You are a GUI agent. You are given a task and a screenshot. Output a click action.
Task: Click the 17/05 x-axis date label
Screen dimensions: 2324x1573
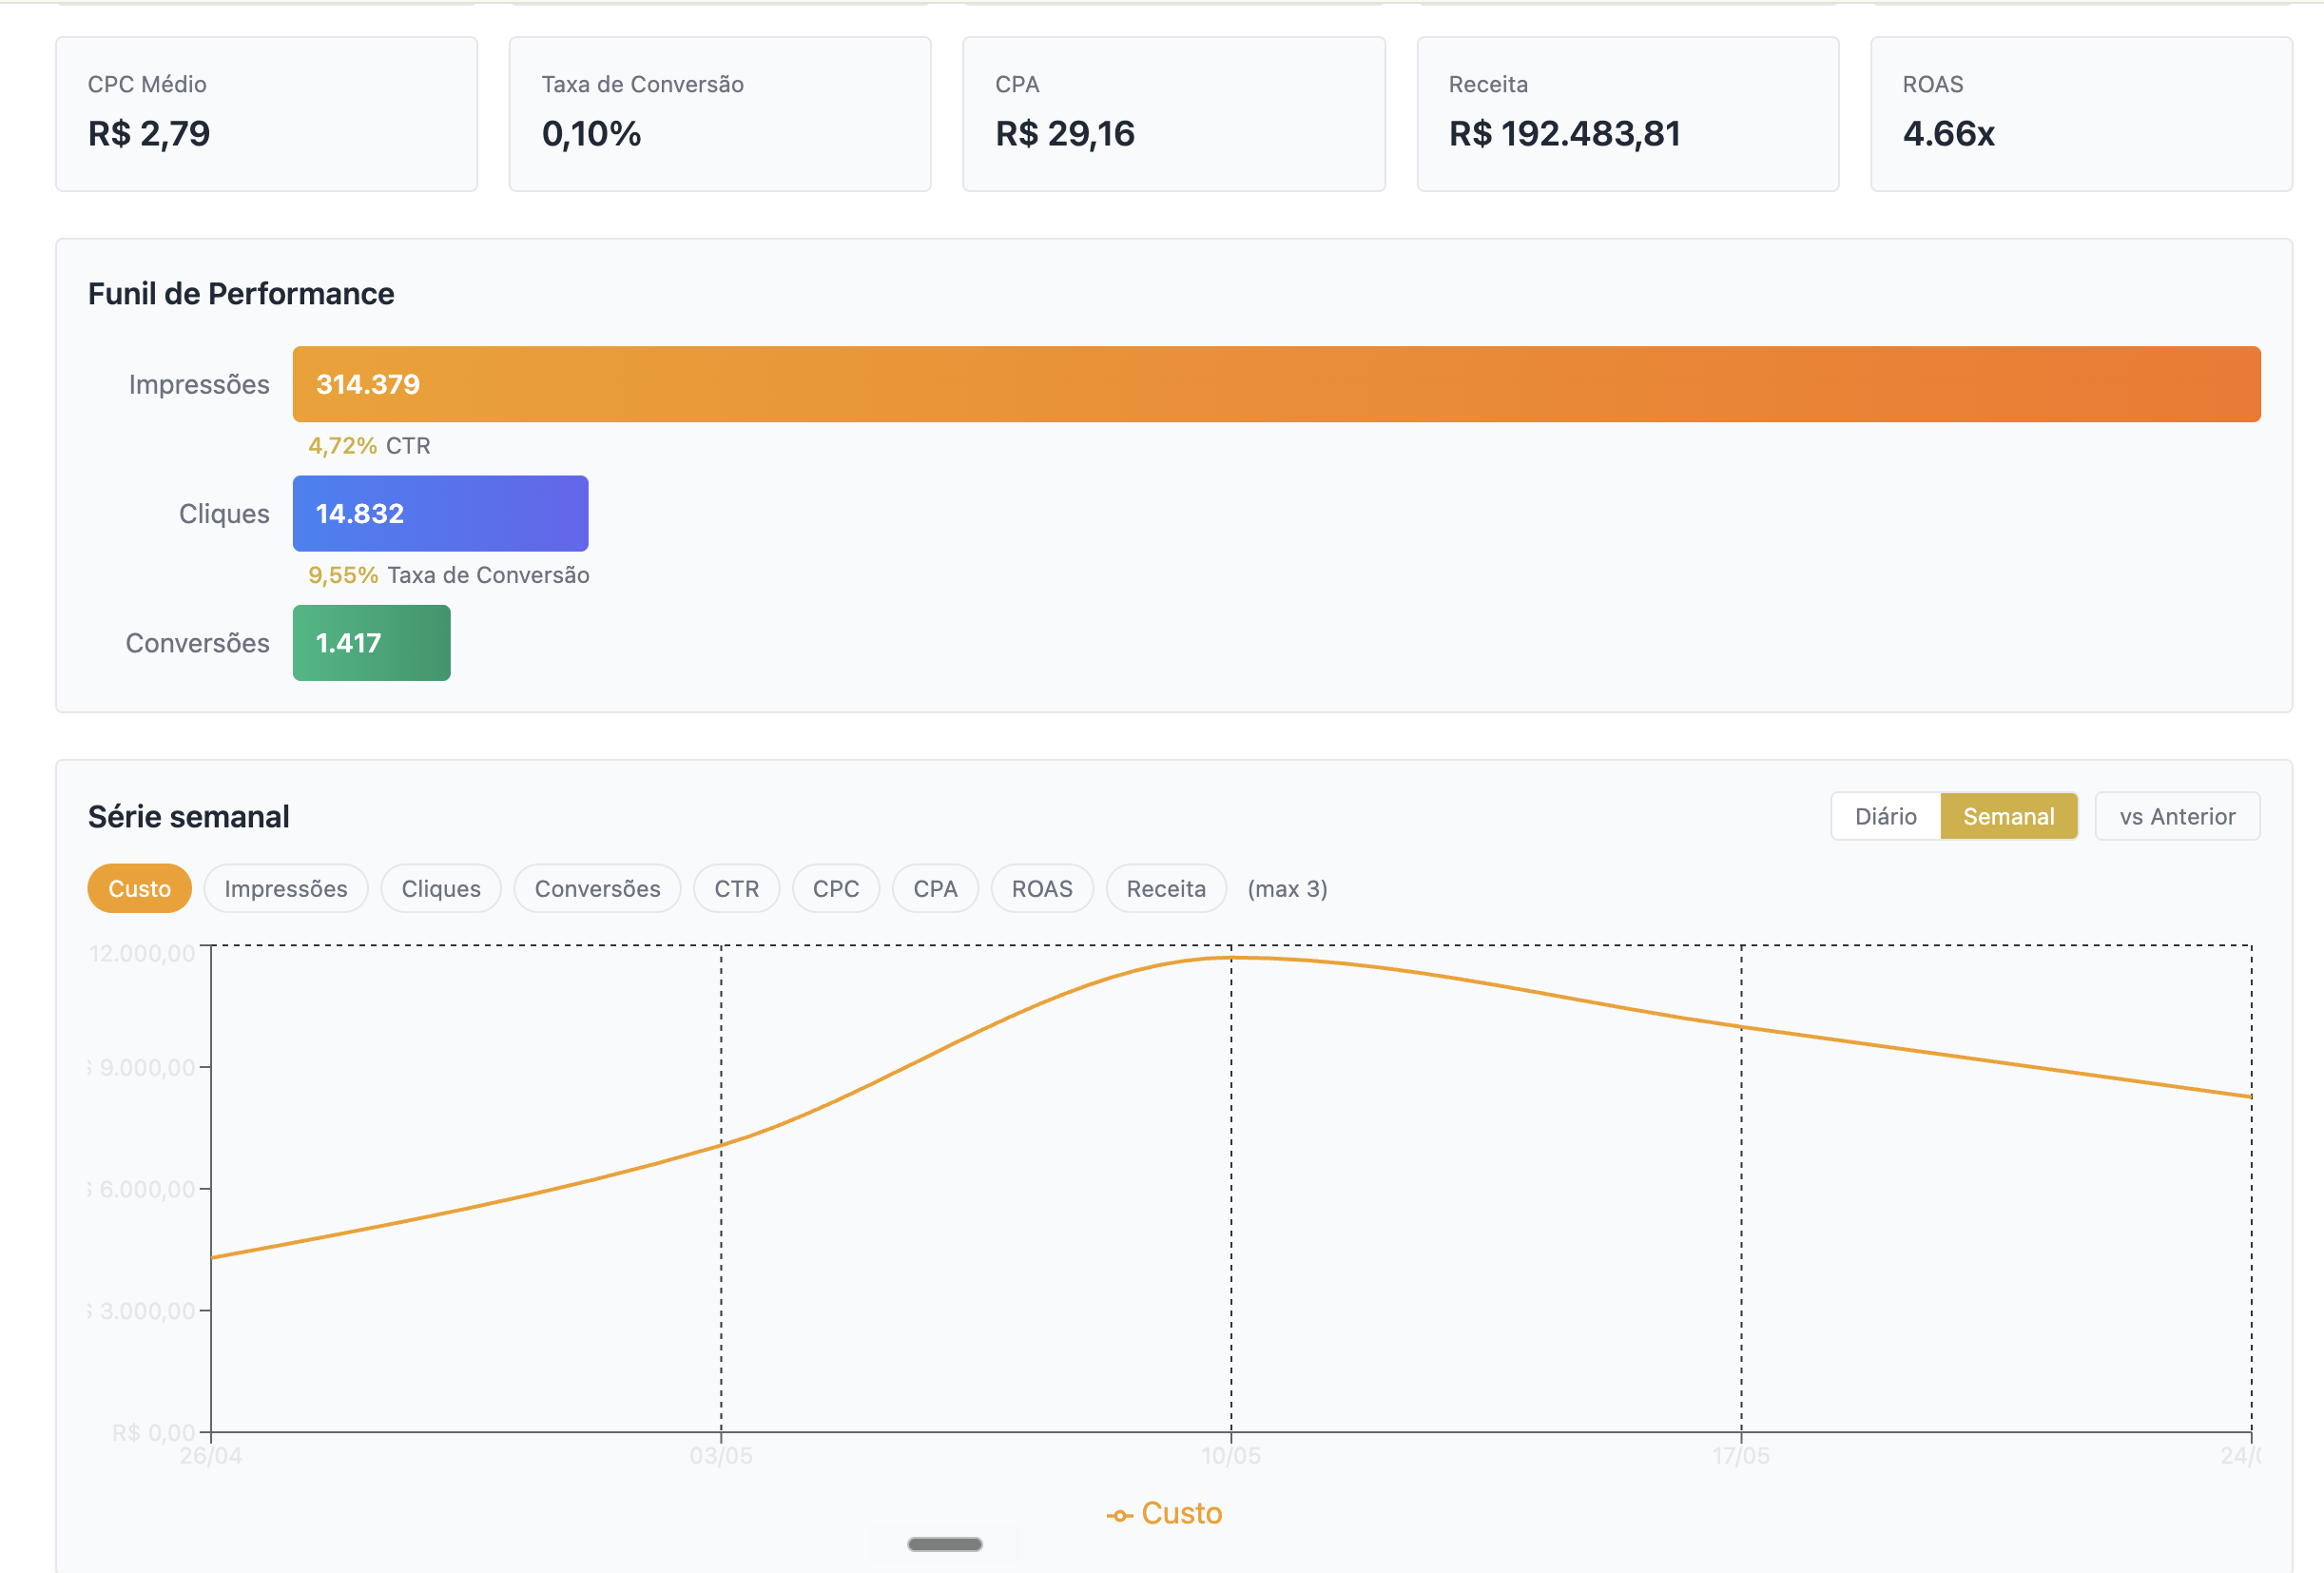coord(1741,1455)
